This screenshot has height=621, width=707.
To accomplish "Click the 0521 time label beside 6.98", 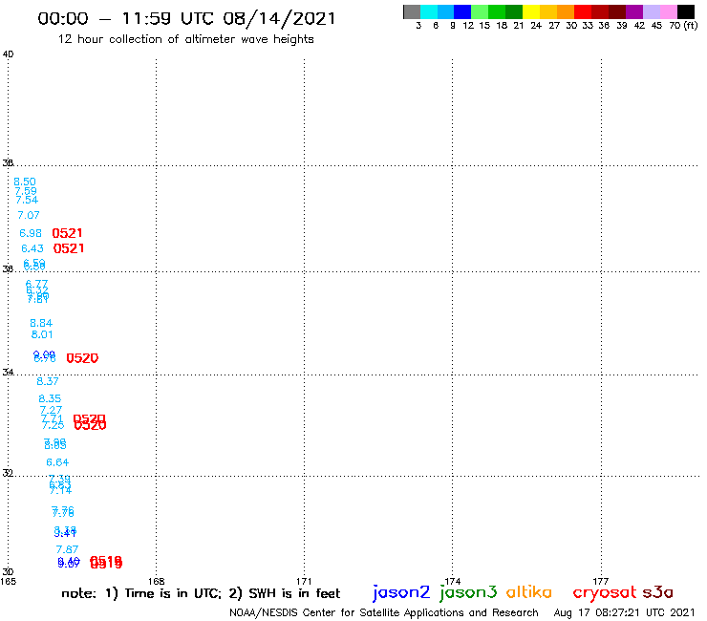I will (67, 233).
